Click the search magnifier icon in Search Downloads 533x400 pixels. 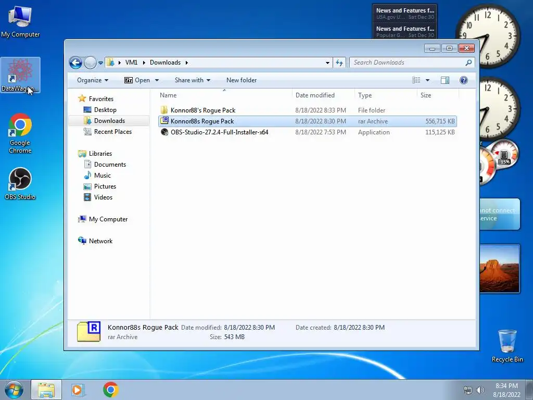point(468,63)
